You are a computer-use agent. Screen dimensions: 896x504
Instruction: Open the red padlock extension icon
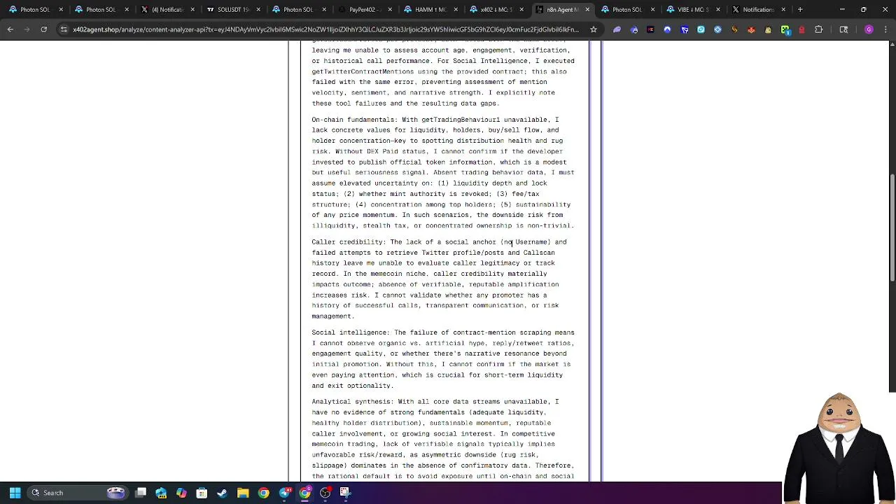(x=801, y=29)
